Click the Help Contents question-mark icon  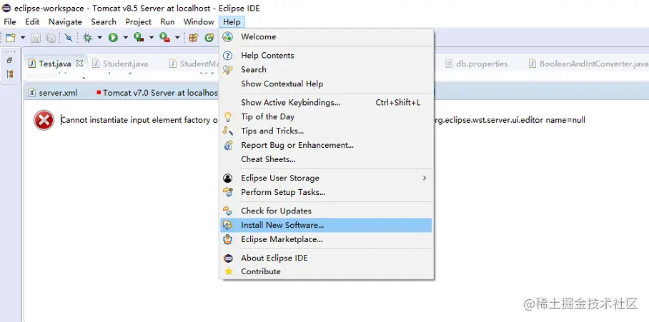click(227, 56)
